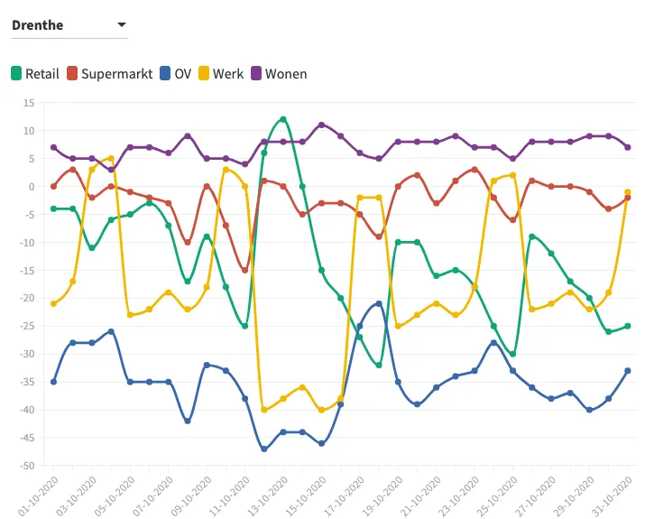Screen dimensions: 654x519
Task: Click Retail peak data point at 12
Action: click(x=283, y=119)
